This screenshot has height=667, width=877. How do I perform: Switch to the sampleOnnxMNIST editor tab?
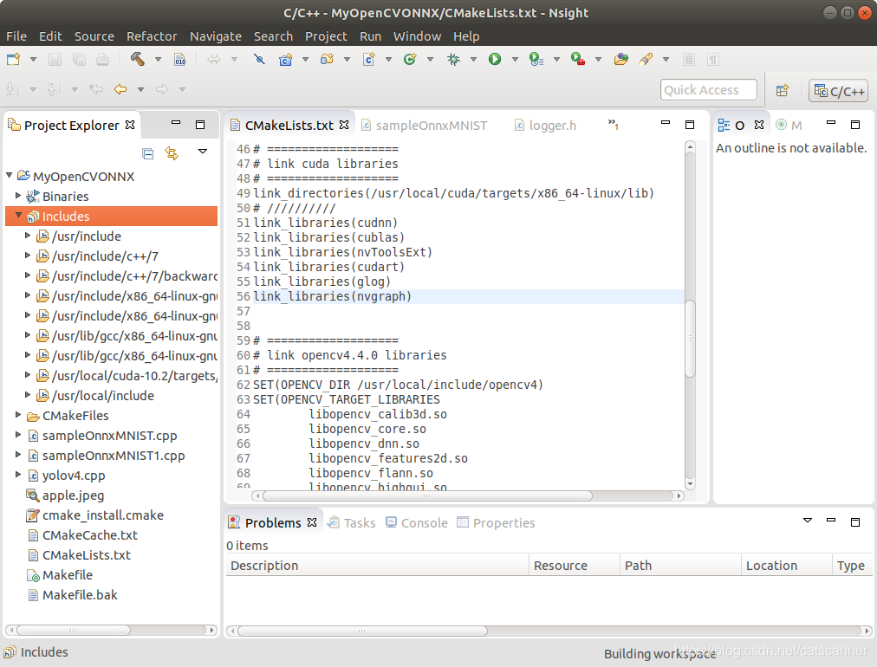[x=424, y=126]
